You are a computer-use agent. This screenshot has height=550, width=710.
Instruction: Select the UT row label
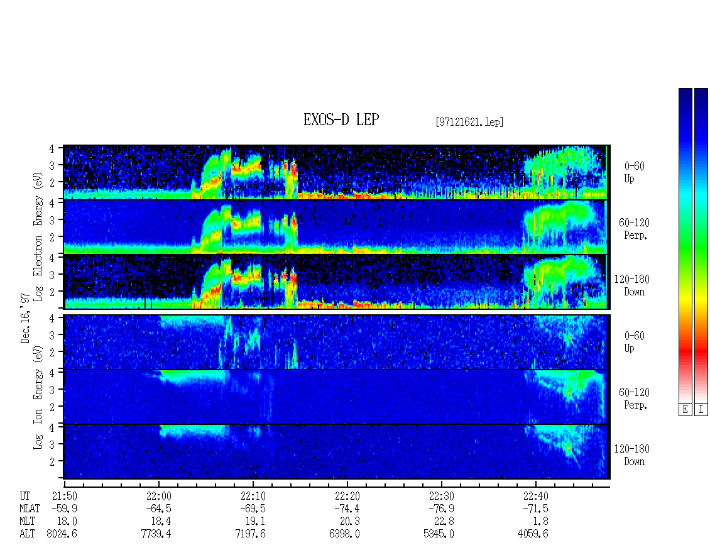point(25,496)
